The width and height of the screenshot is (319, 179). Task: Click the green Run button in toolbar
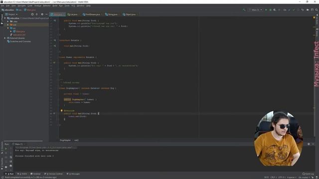266,10
